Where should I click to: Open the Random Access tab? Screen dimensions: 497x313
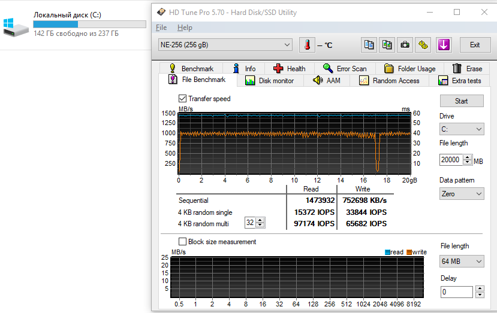pyautogui.click(x=389, y=81)
